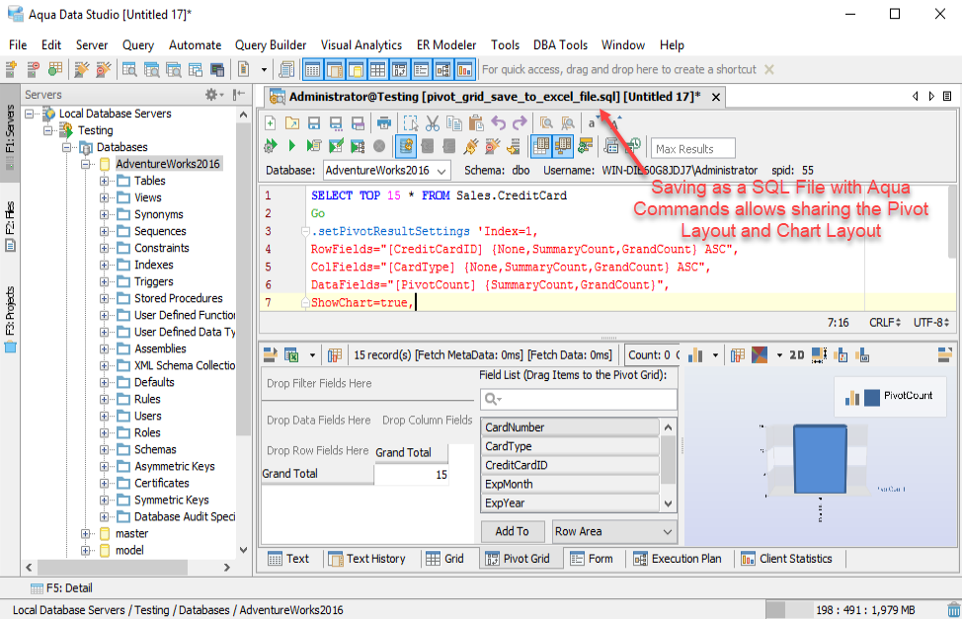The width and height of the screenshot is (962, 619).
Task: Click the Export to Excel icon
Action: point(292,355)
